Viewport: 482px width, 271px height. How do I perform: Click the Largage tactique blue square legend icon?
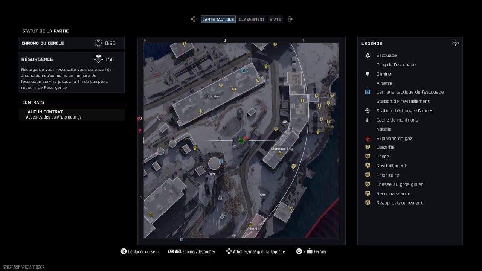point(368,92)
